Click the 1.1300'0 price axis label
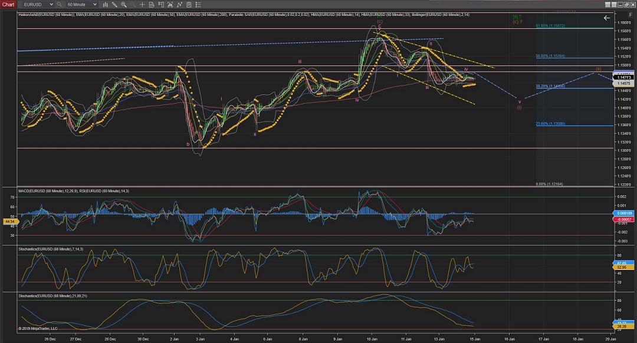The width and height of the screenshot is (637, 343). (x=624, y=151)
